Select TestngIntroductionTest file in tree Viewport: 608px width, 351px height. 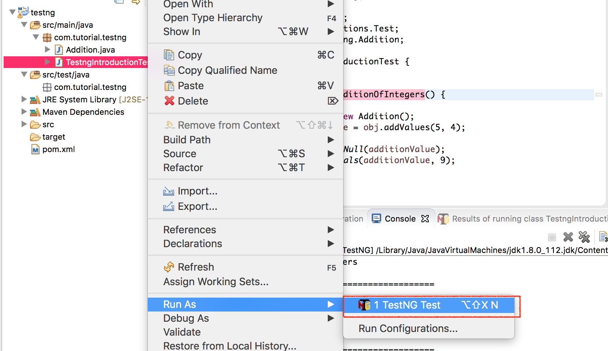(76, 62)
